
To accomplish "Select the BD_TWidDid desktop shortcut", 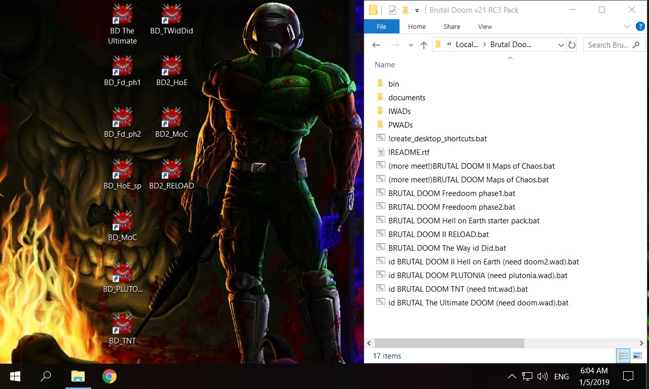I will coord(171,19).
